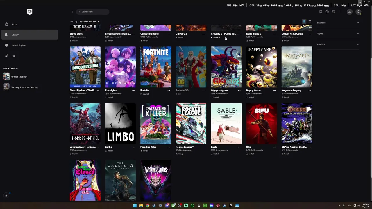This screenshot has width=372, height=209.
Task: Quick launch Rocket League
Action: click(x=30, y=77)
